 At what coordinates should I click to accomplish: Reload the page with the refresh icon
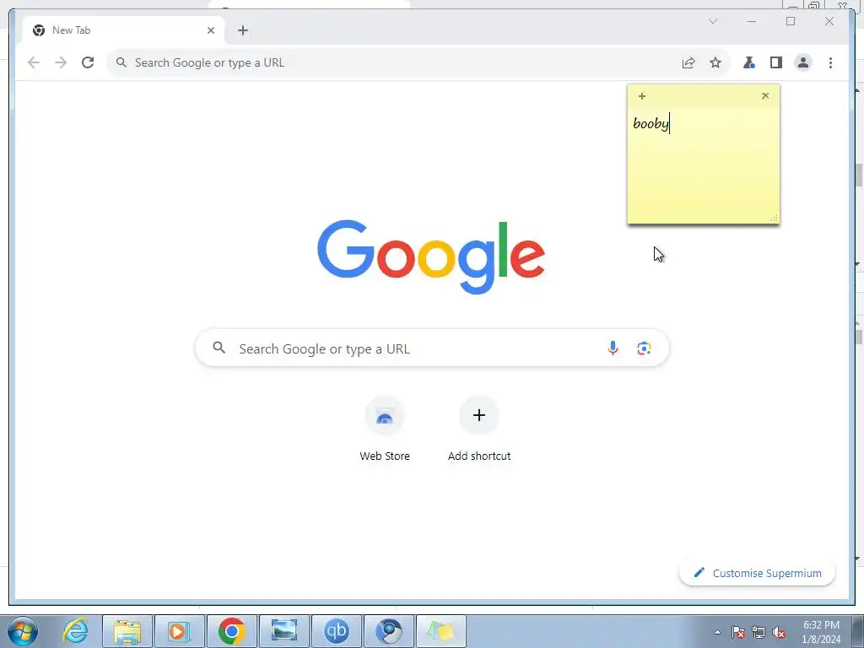(88, 62)
